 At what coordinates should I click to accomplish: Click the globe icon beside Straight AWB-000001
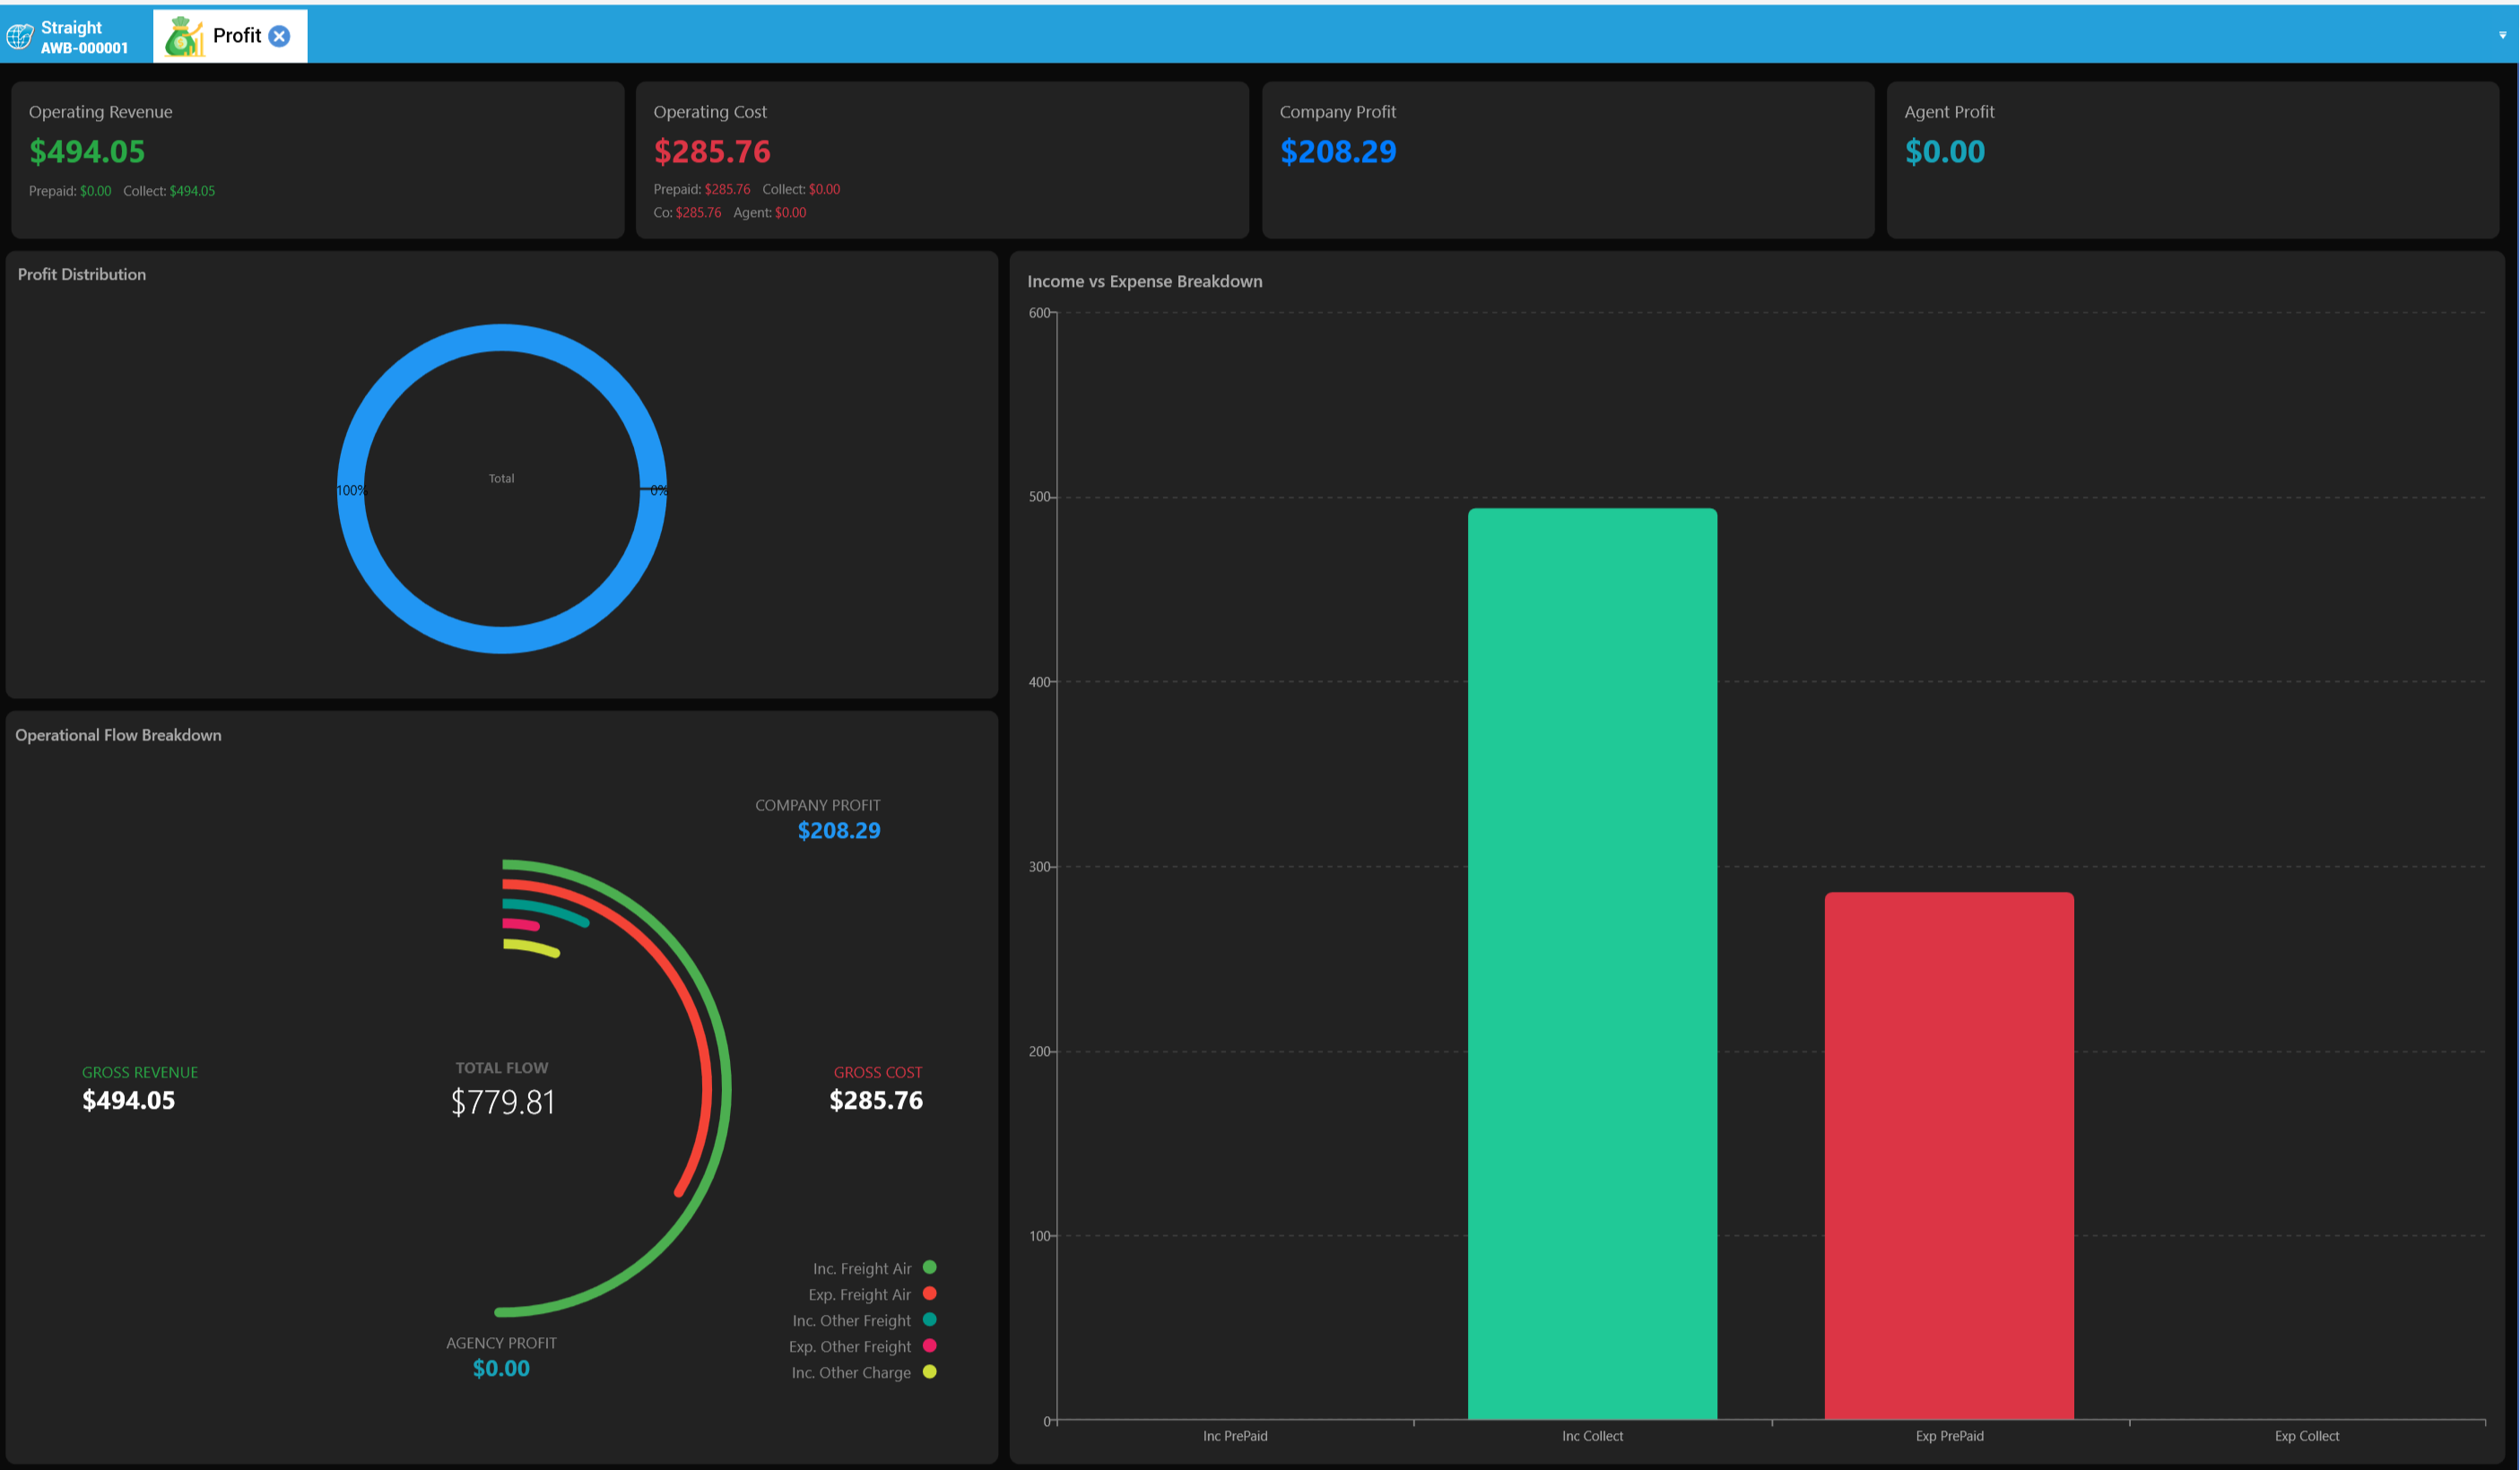click(x=20, y=37)
